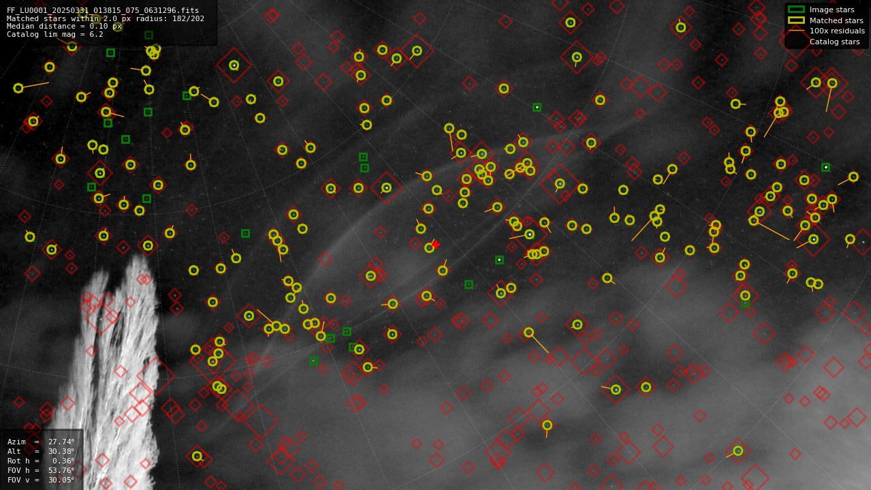Click the green Image stars legend marker
Viewport: 871px width, 490px height.
point(796,10)
